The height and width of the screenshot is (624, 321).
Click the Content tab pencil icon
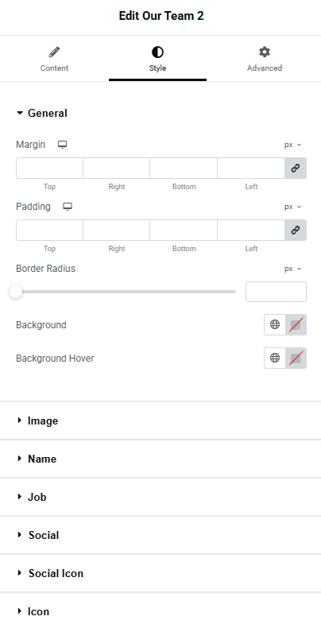(x=54, y=52)
